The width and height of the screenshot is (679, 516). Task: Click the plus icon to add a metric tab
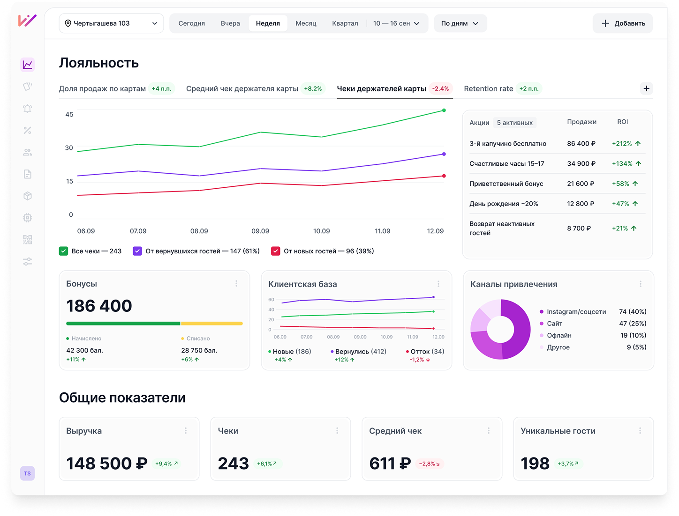646,88
